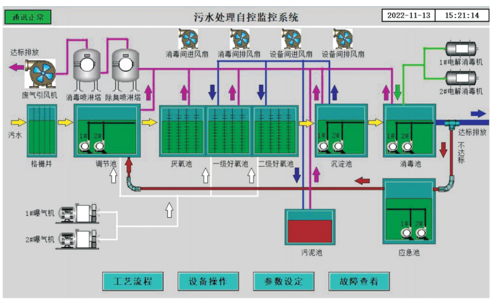The width and height of the screenshot is (492, 303).
Task: Click the 2#曝气机 aerator icon
Action: coord(78,240)
